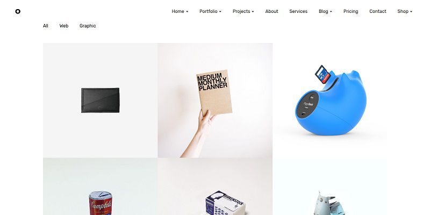Select the All portfolio filter
This screenshot has height=215, width=430.
point(46,26)
